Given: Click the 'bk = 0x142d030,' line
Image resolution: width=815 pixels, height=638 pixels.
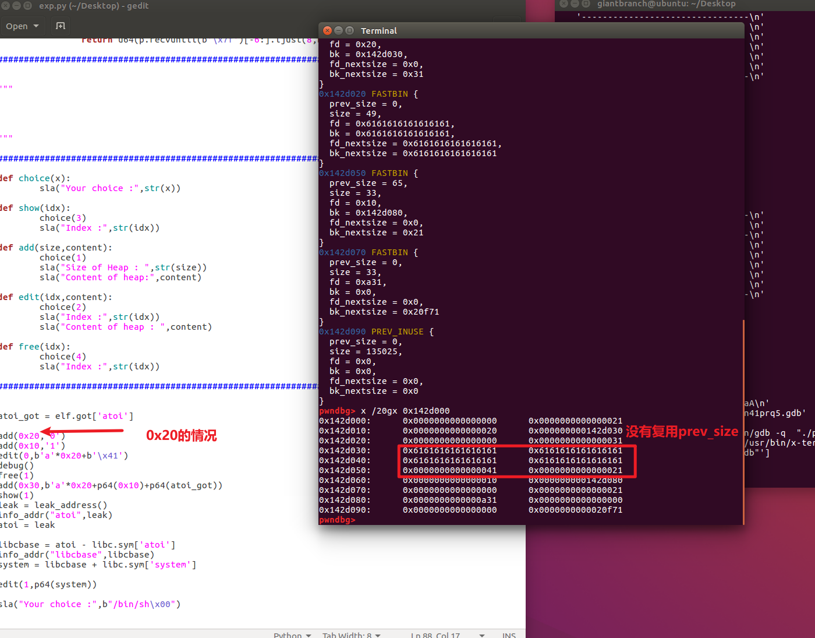Looking at the screenshot, I should pos(368,54).
